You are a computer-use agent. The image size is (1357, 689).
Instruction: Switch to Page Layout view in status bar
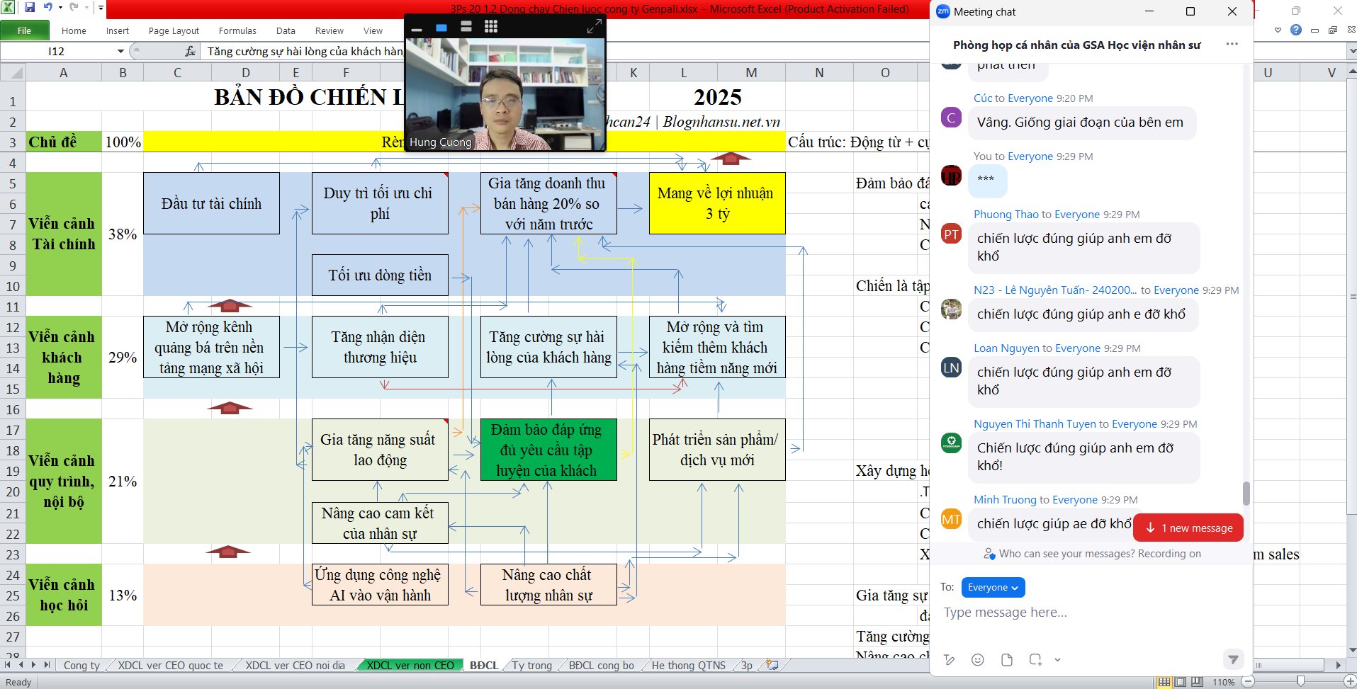(x=1181, y=682)
